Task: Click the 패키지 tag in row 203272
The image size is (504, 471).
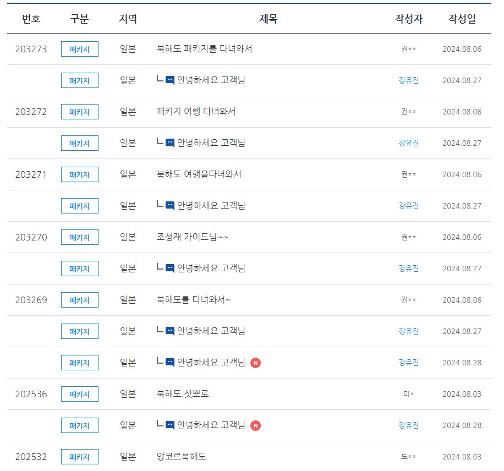Action: click(80, 112)
